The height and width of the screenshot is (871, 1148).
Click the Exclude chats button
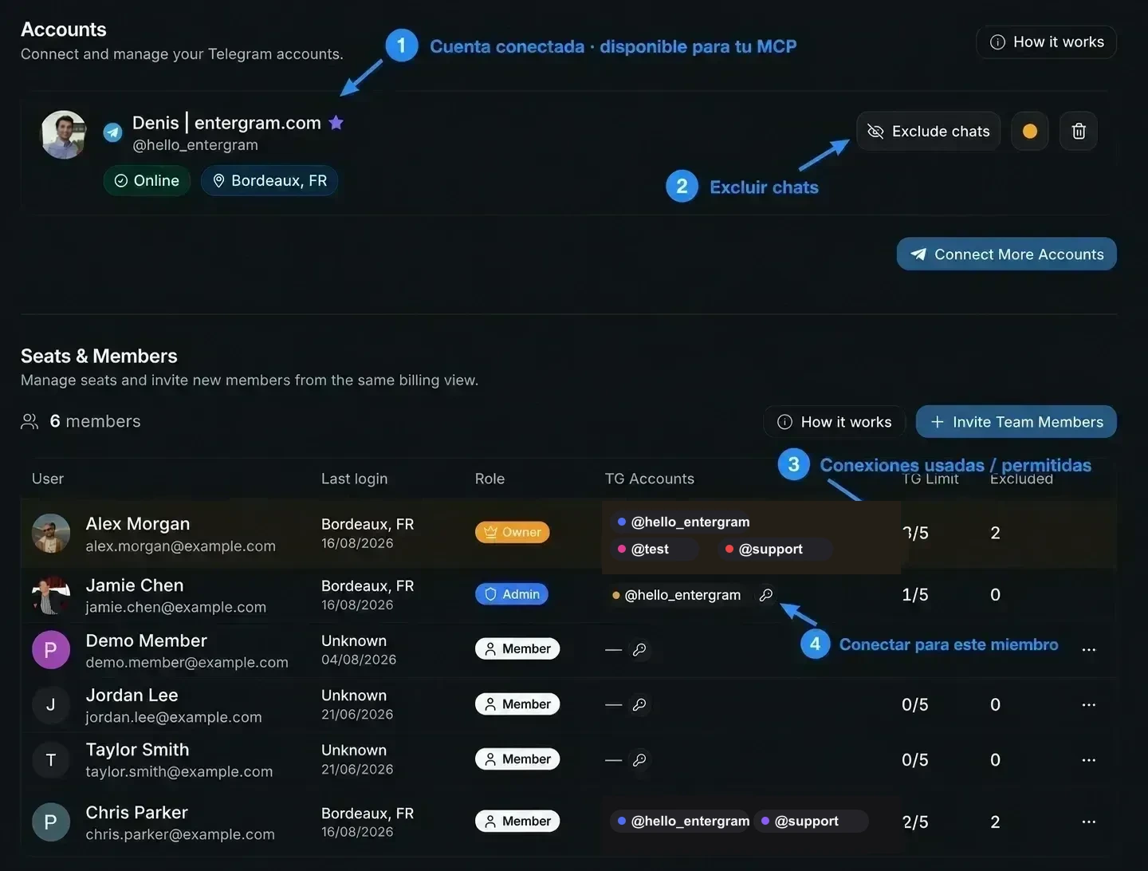coord(928,132)
